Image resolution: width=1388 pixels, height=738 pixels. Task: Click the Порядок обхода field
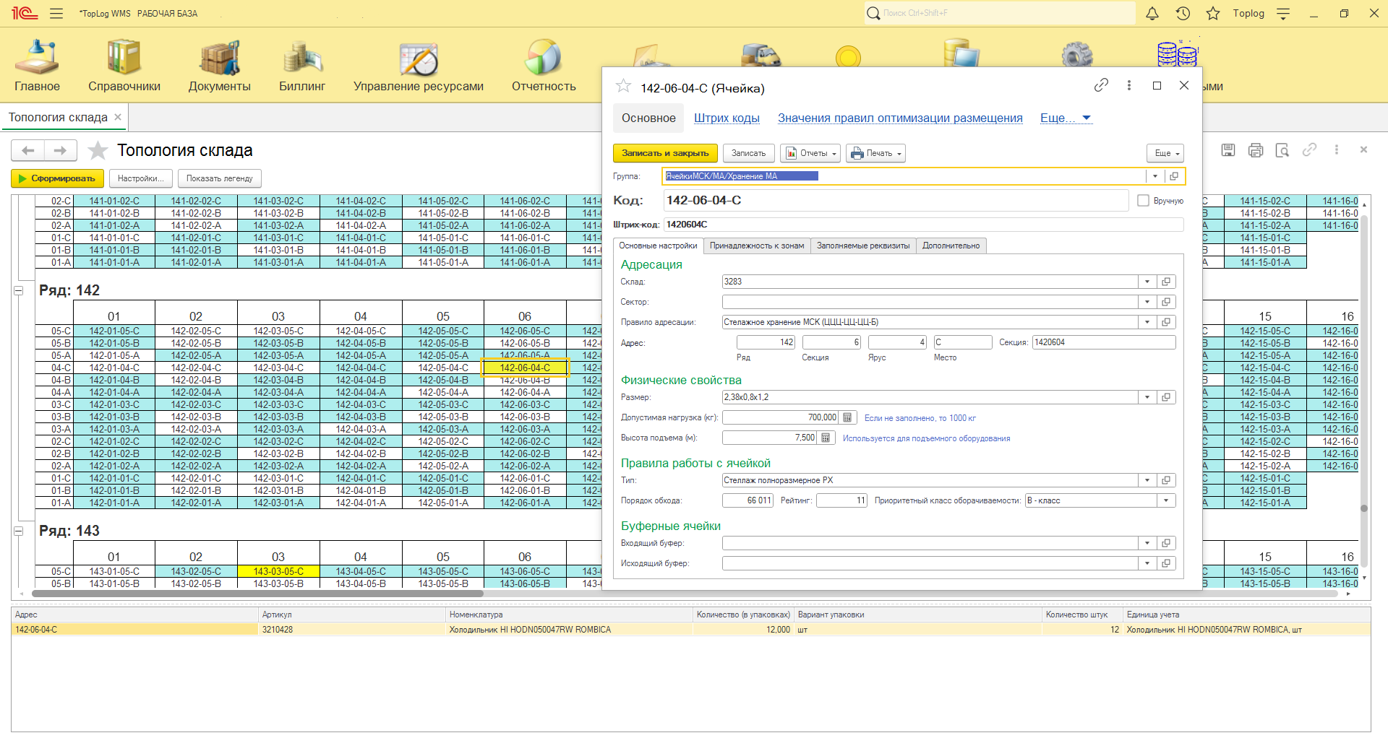tap(747, 500)
